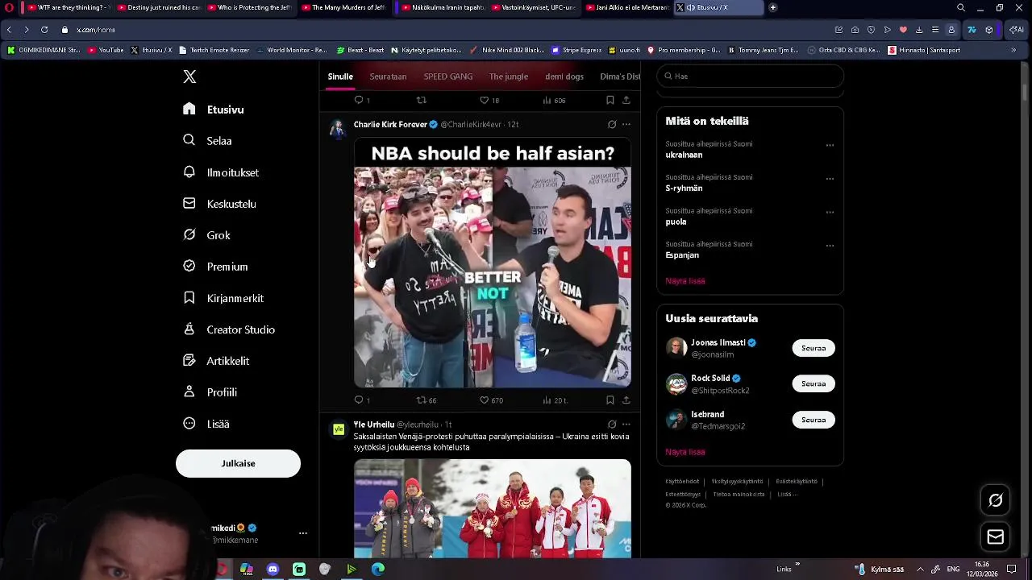
Task: Open options for the S-ryhmän trend
Action: [x=830, y=179]
